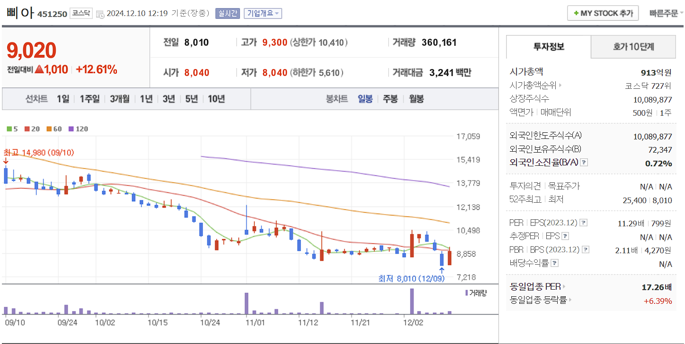The width and height of the screenshot is (685, 344).
Task: Click the 코스닥 market label link
Action: pyautogui.click(x=80, y=13)
